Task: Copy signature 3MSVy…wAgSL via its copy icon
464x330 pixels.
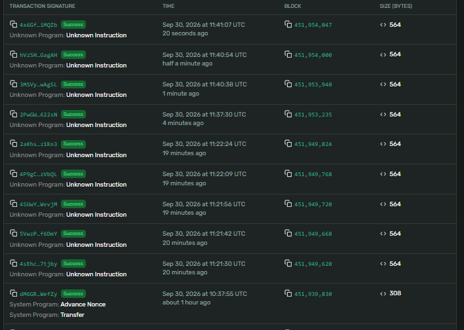Action: [13, 84]
